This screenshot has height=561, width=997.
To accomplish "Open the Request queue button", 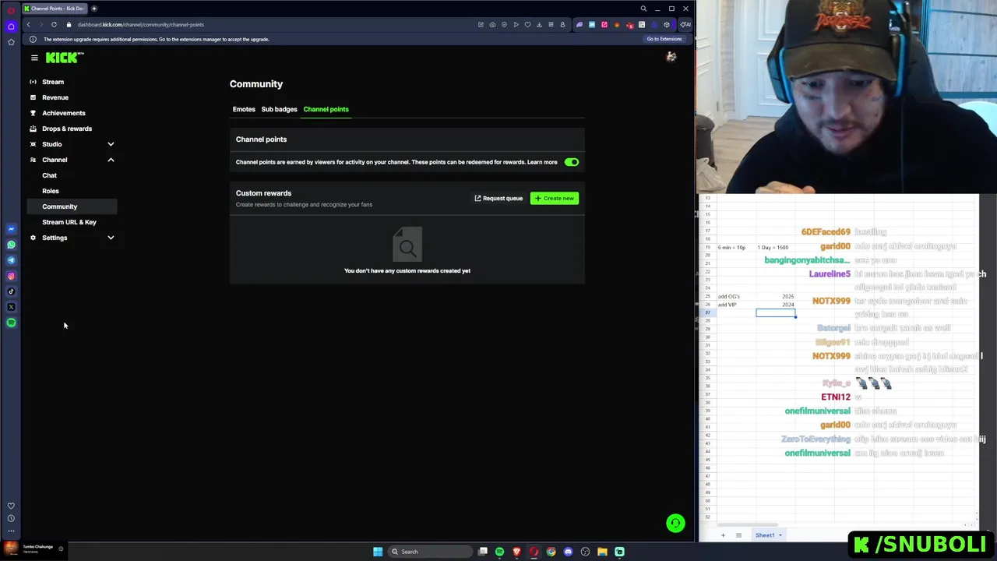I will point(498,199).
